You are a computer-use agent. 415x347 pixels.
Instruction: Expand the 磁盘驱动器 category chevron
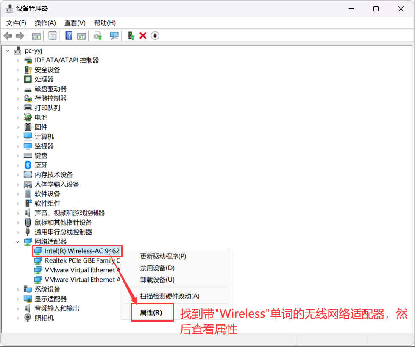point(18,89)
